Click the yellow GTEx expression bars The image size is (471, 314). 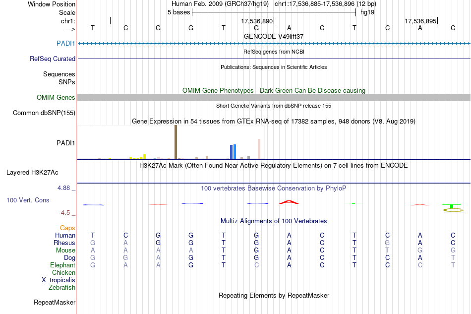[137, 157]
